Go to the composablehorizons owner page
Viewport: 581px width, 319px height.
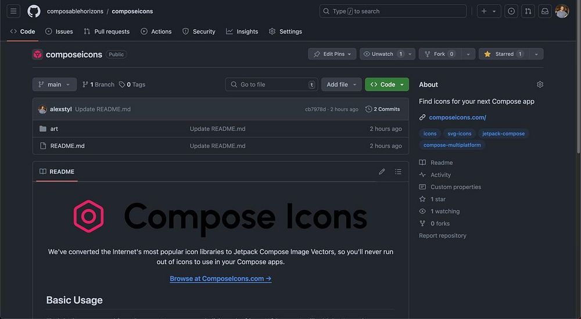point(75,12)
